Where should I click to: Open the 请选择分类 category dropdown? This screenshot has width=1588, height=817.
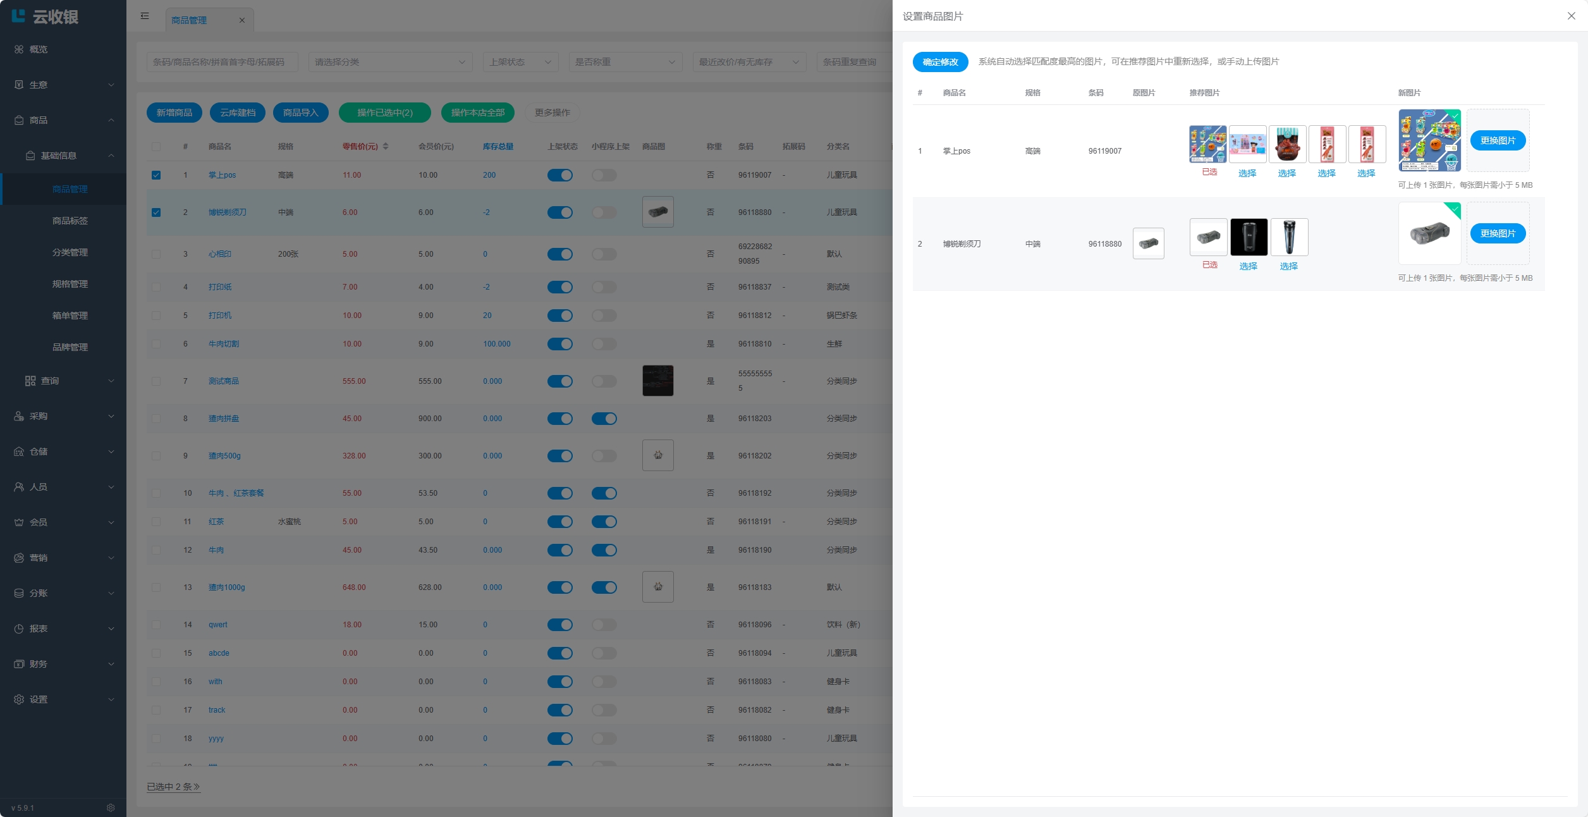(390, 62)
